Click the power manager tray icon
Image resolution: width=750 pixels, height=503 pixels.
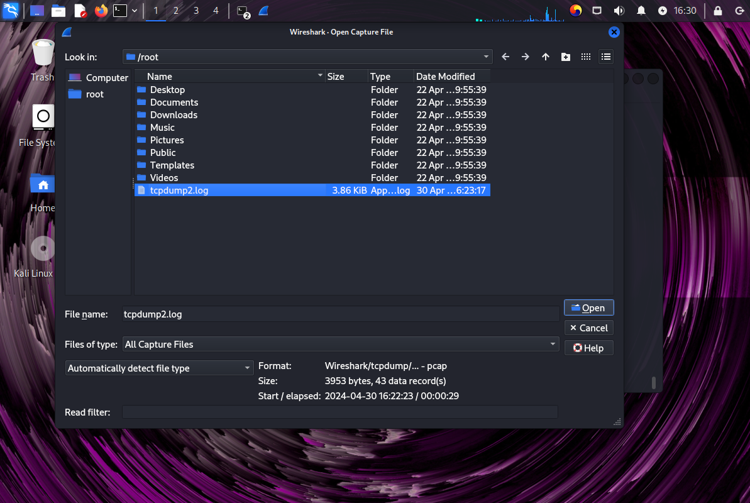click(663, 11)
